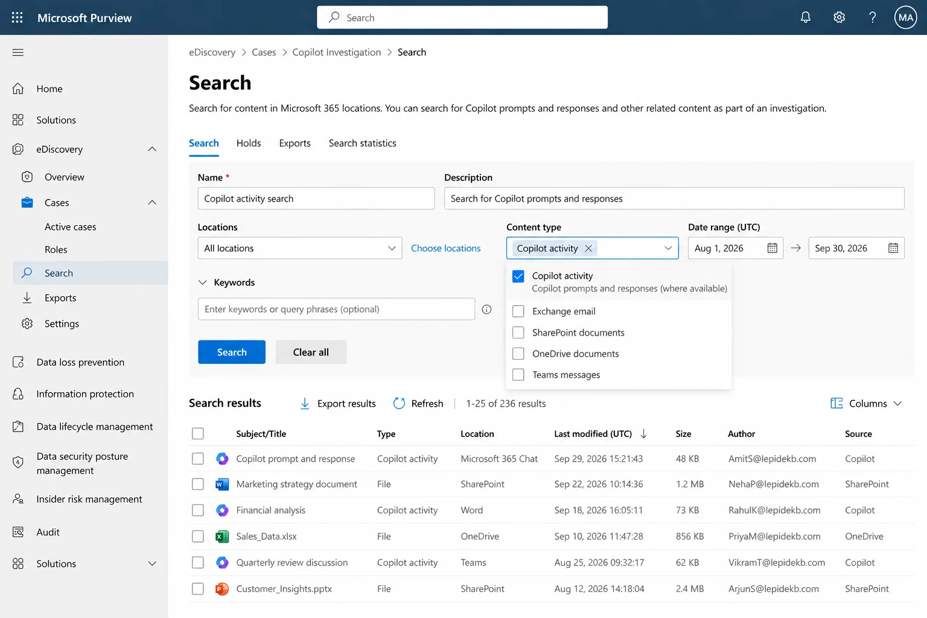
Task: Switch to the Holds tab
Action: tap(249, 143)
